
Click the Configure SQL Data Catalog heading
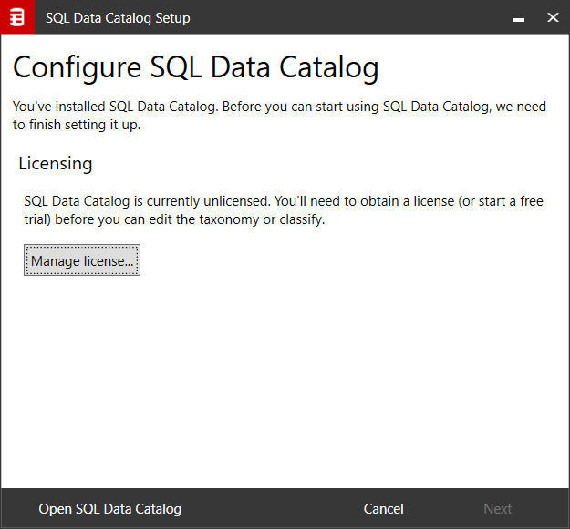coord(195,67)
